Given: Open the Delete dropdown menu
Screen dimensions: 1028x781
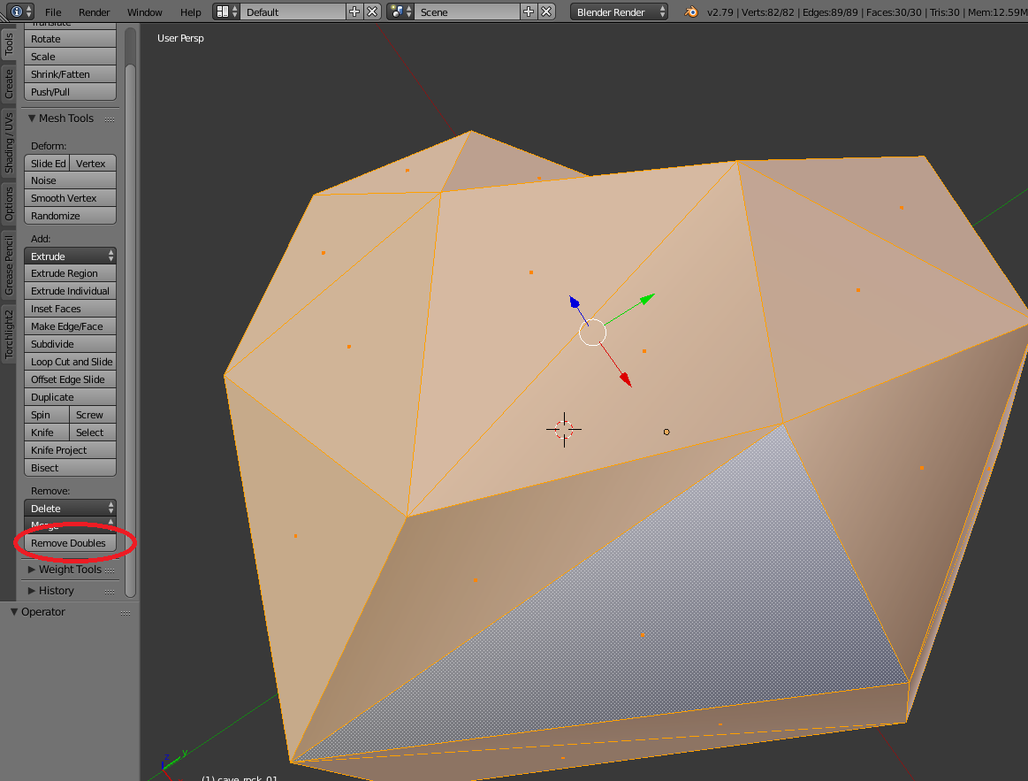Looking at the screenshot, I should pos(70,509).
